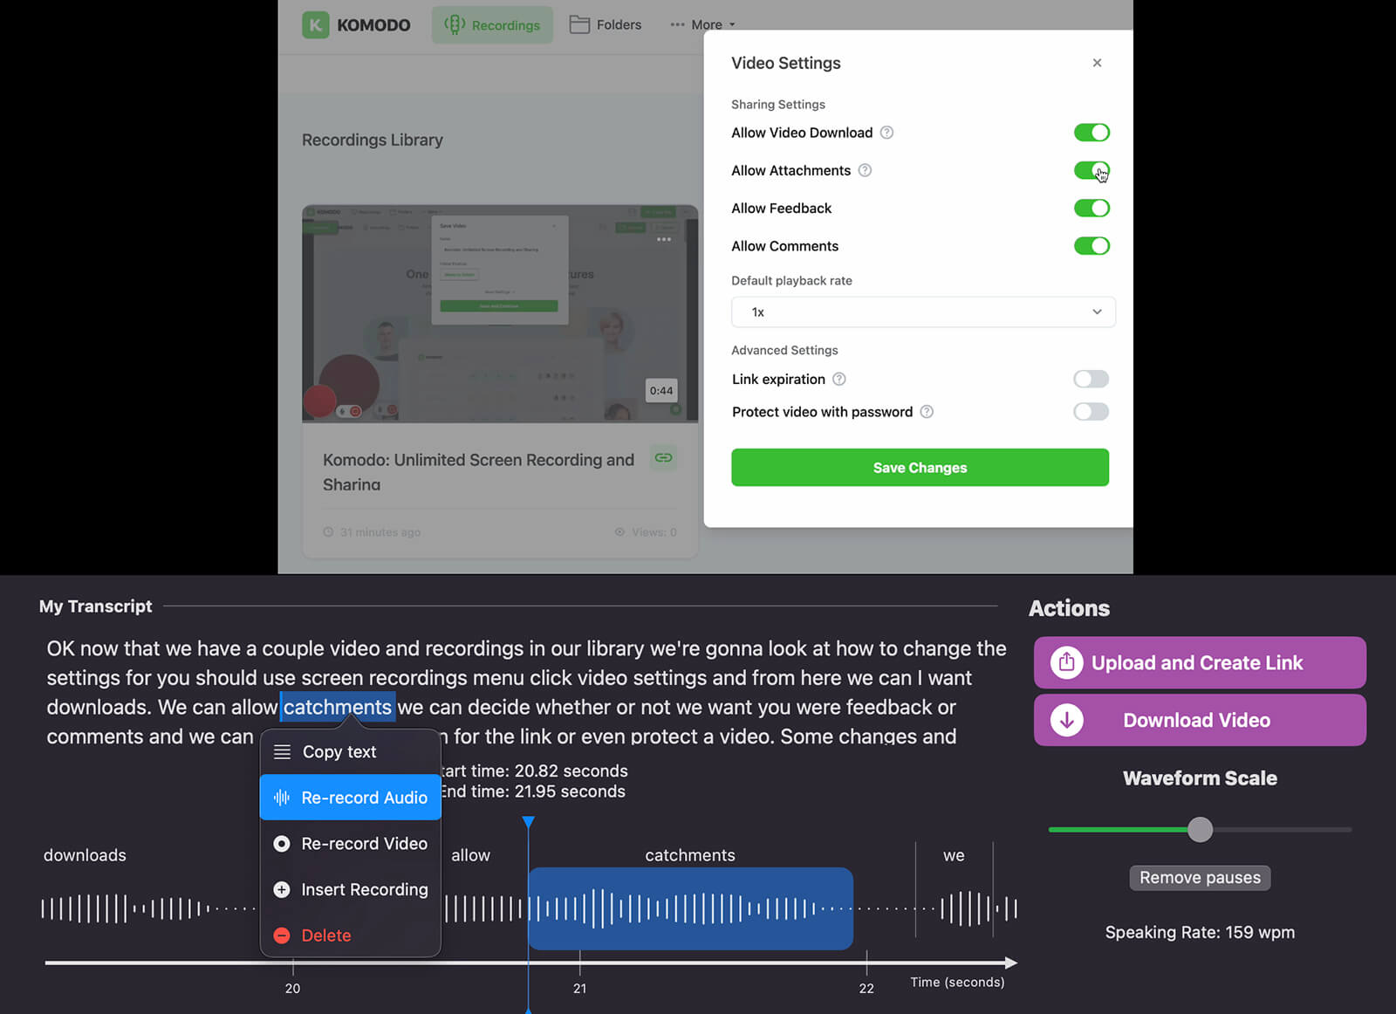Click the Waveform Scale slider handle
The height and width of the screenshot is (1014, 1396).
[1201, 830]
